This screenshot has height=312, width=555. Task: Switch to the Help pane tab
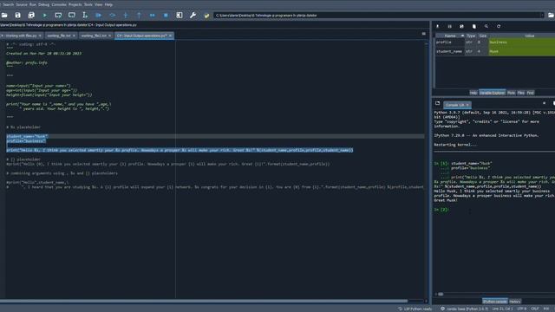click(473, 93)
